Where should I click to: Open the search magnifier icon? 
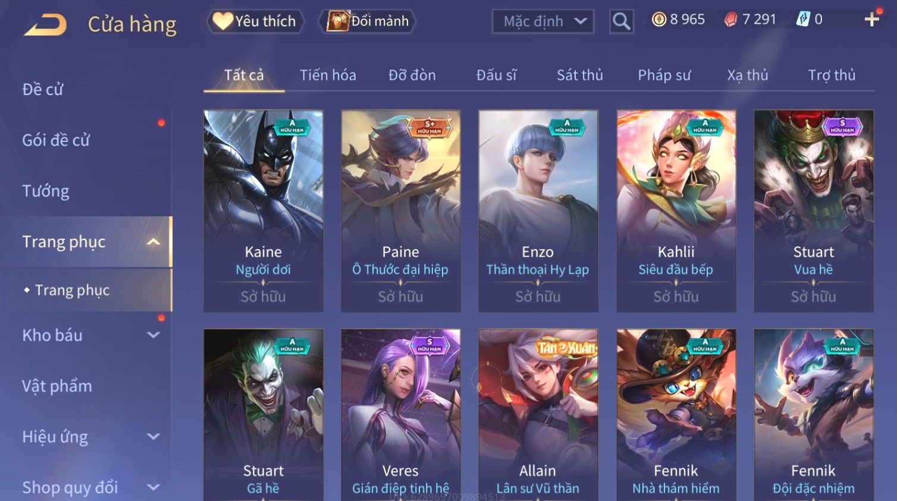click(x=621, y=21)
